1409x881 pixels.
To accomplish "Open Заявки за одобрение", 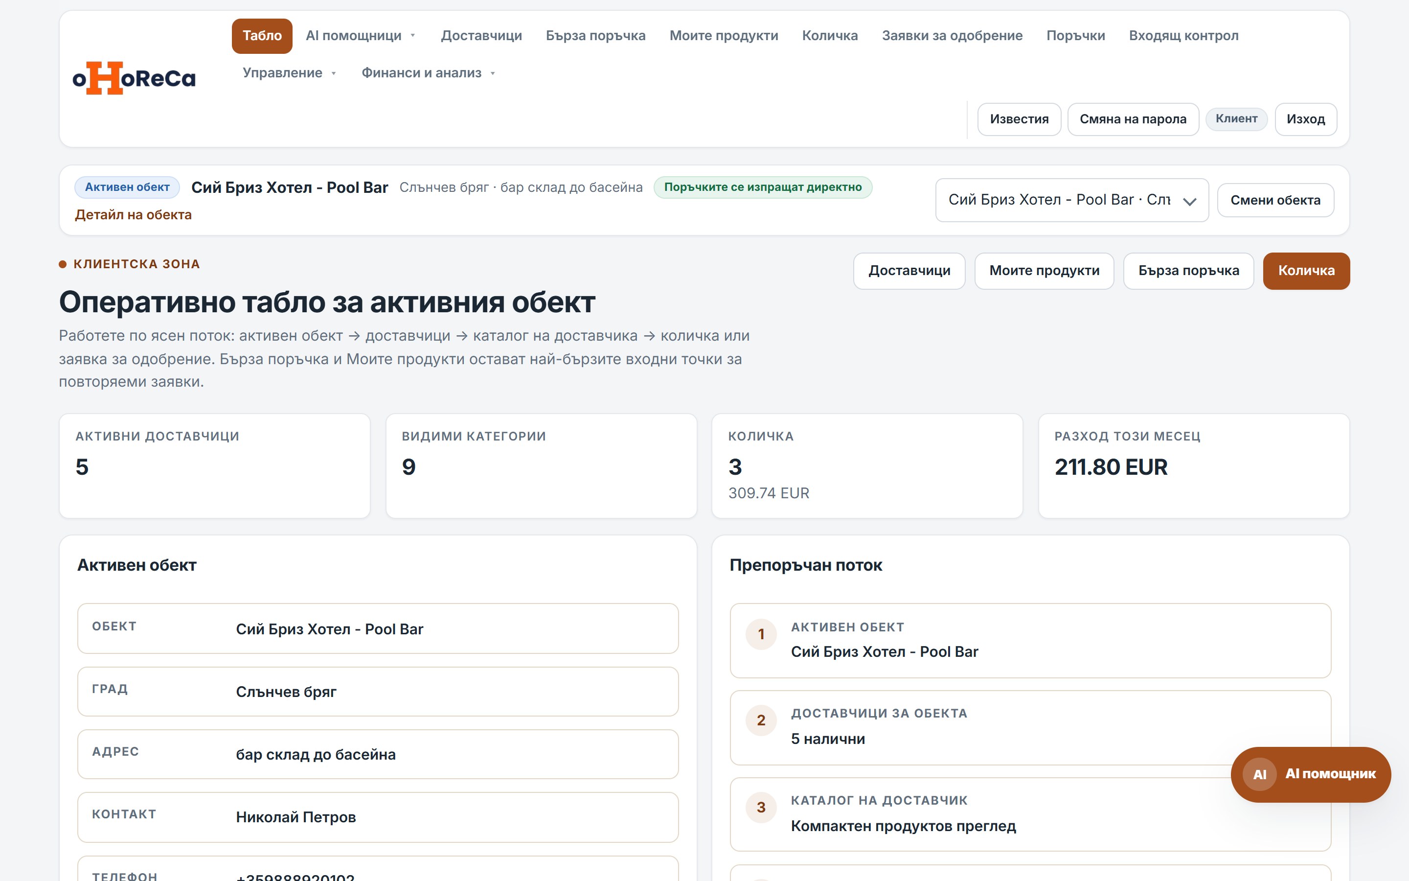I will pyautogui.click(x=952, y=36).
